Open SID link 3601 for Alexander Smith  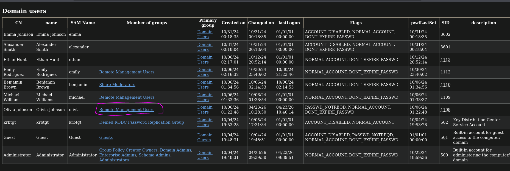pyautogui.click(x=445, y=47)
